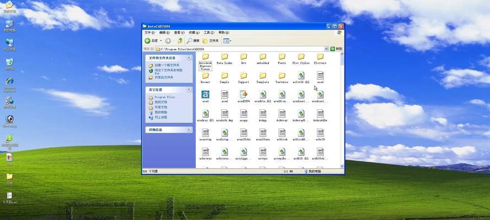The width and height of the screenshot is (490, 220).
Task: Open the 收藏(A) menu
Action: (194, 32)
